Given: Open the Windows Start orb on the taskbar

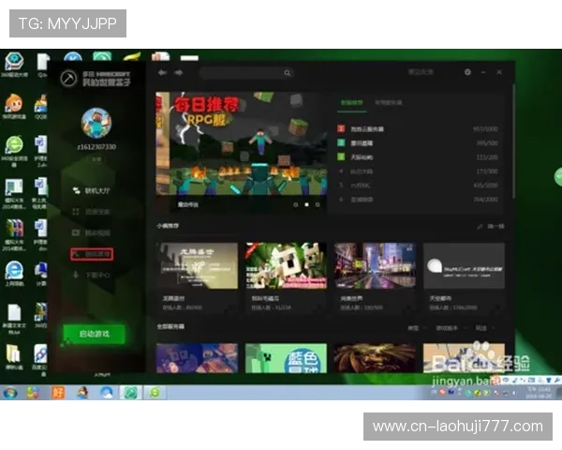Looking at the screenshot, I should click(x=10, y=393).
